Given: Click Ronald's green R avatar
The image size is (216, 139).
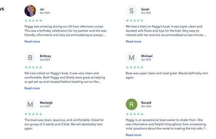Looking at the screenshot, I should pyautogui.click(x=132, y=104).
